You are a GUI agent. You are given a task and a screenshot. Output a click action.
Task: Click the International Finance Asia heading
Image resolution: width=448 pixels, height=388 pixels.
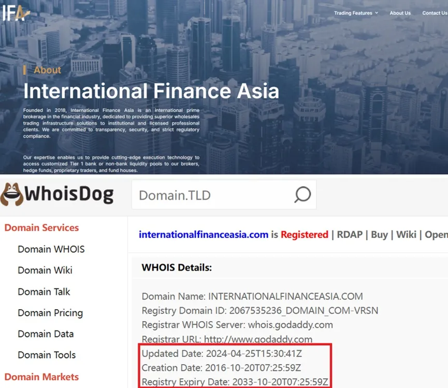coord(151,91)
